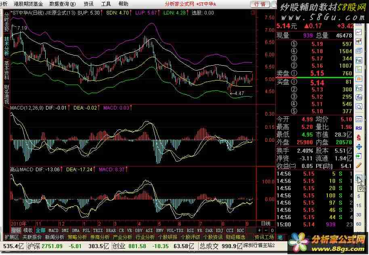The width and height of the screenshot is (369, 255).
Task: Switch to 技术分析 side tab
Action: pyautogui.click(x=6, y=46)
